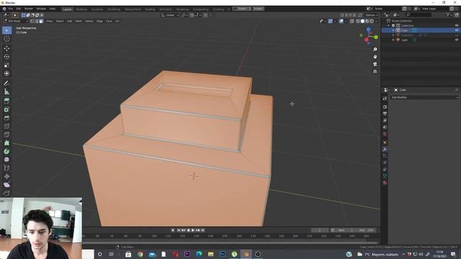The image size is (461, 259).
Task: Switch perspective/orthographic grid icon
Action: tap(375, 71)
